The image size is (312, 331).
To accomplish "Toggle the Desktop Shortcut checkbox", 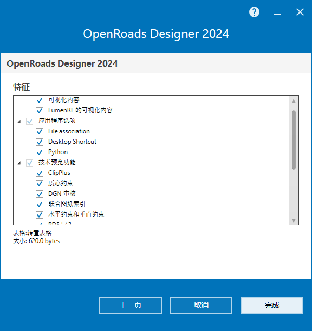I will tap(40, 142).
